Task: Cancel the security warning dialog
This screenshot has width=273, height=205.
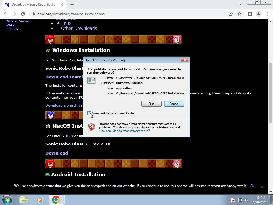Action: (174, 104)
